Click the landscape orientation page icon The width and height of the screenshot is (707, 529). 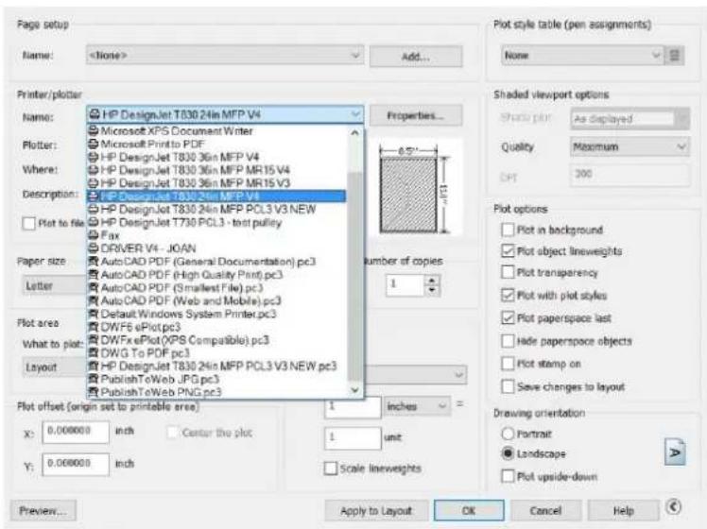(675, 452)
